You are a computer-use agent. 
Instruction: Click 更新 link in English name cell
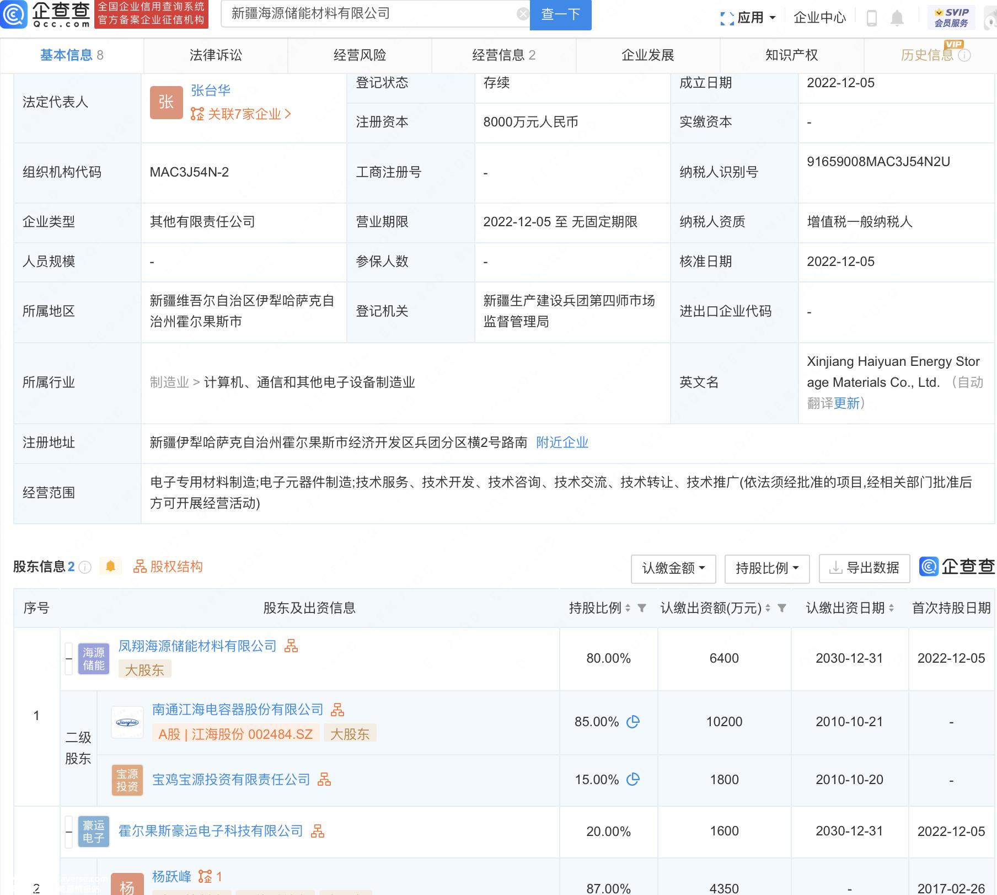846,403
